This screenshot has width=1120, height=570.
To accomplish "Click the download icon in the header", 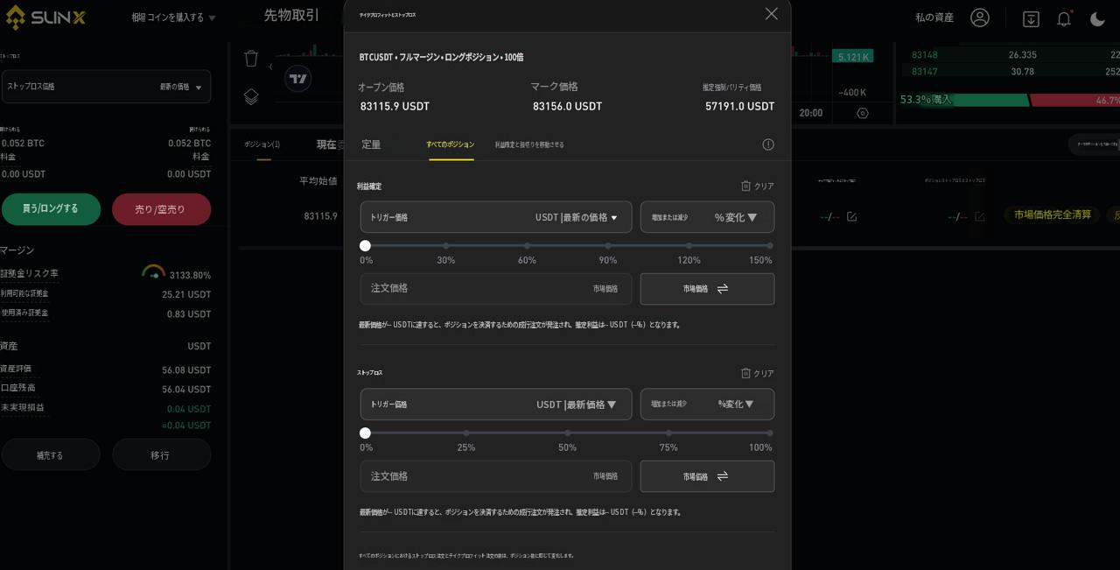I will [1031, 18].
